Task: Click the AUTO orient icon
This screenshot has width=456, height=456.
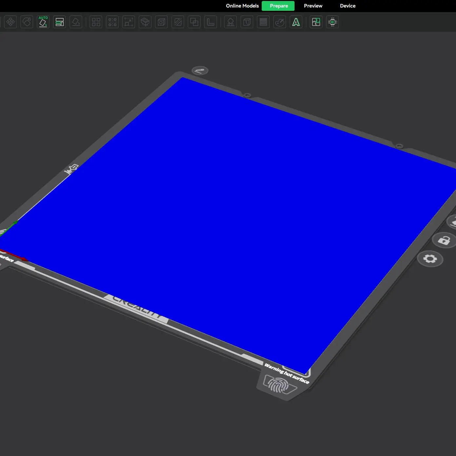Action: [x=43, y=22]
